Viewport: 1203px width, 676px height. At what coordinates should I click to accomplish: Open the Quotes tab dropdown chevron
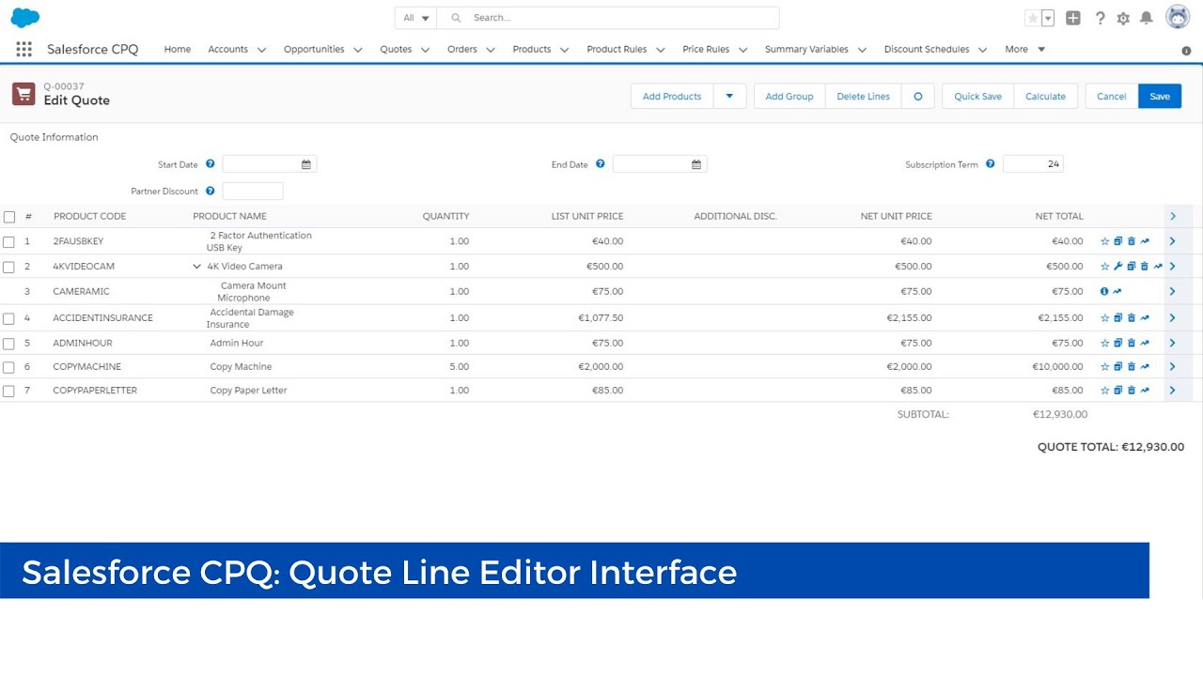426,50
